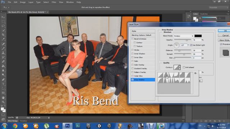Enable the Color Overlay checkbox
This screenshot has height=129, width=230.
(133, 65)
